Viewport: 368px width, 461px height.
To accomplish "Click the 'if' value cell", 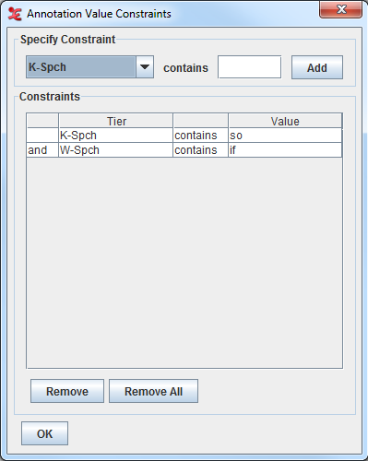I will click(x=285, y=150).
